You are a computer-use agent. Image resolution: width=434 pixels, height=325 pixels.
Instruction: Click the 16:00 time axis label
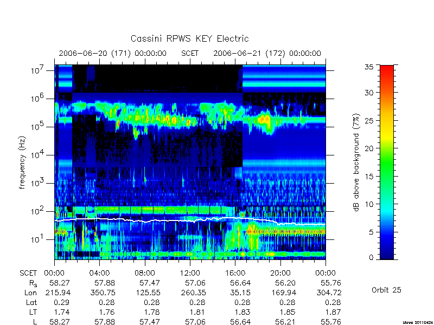[235, 274]
